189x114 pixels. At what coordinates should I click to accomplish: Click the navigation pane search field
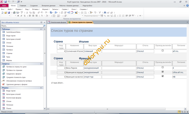22,26
